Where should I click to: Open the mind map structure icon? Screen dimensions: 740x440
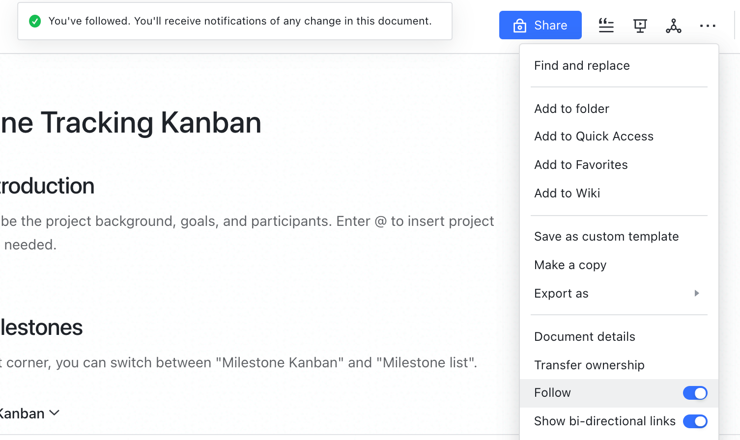[x=673, y=26]
